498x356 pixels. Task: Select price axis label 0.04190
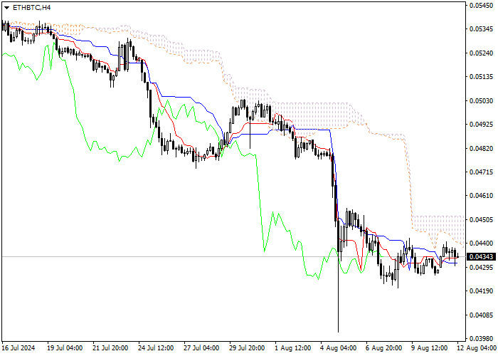click(x=481, y=290)
